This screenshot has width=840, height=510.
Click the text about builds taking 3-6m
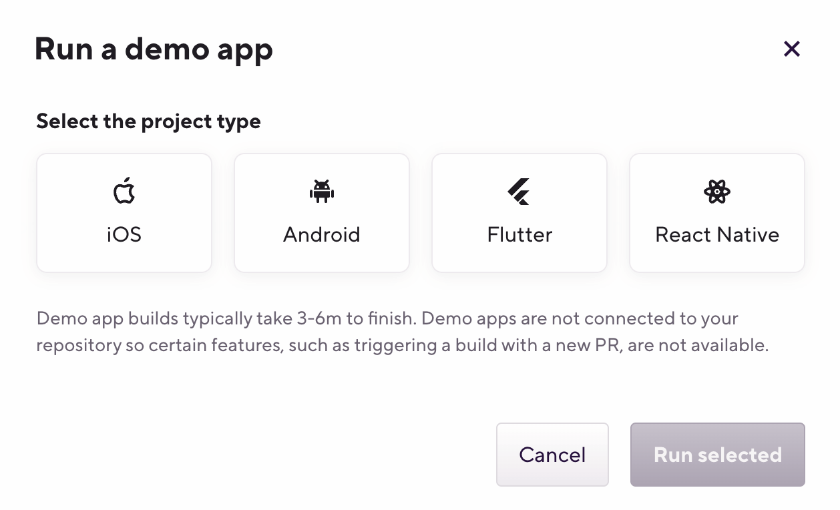[227, 318]
